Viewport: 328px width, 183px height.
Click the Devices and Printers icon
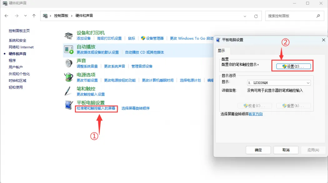tap(69, 36)
